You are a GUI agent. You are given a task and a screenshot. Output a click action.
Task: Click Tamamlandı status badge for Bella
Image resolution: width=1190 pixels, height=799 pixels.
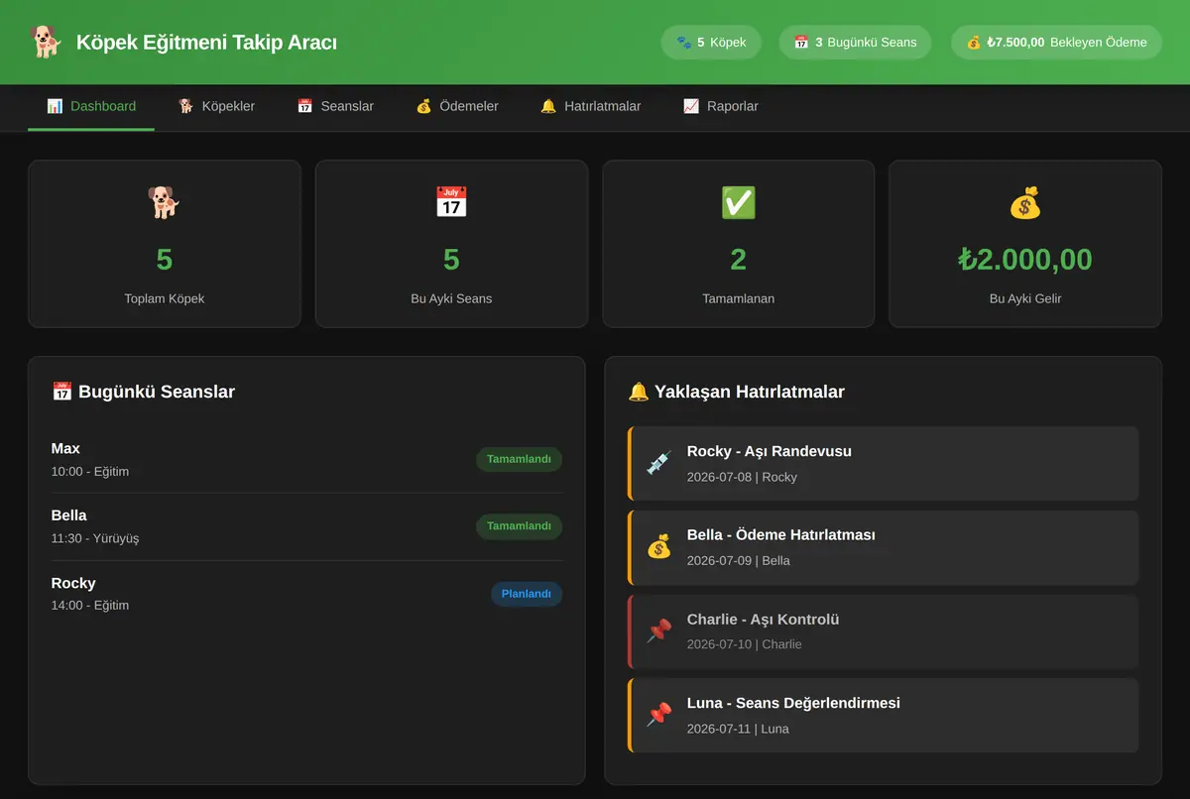519,526
